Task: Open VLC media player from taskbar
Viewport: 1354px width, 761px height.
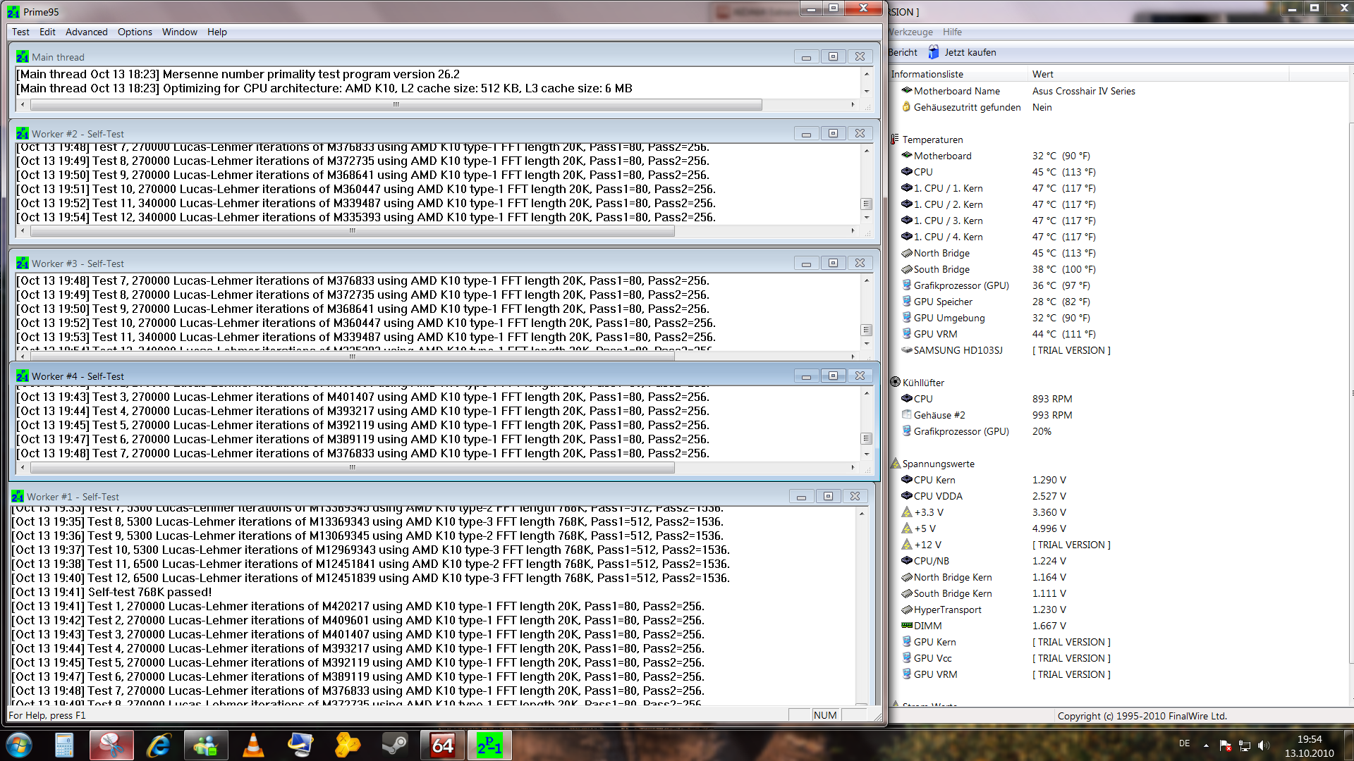Action: pyautogui.click(x=253, y=745)
